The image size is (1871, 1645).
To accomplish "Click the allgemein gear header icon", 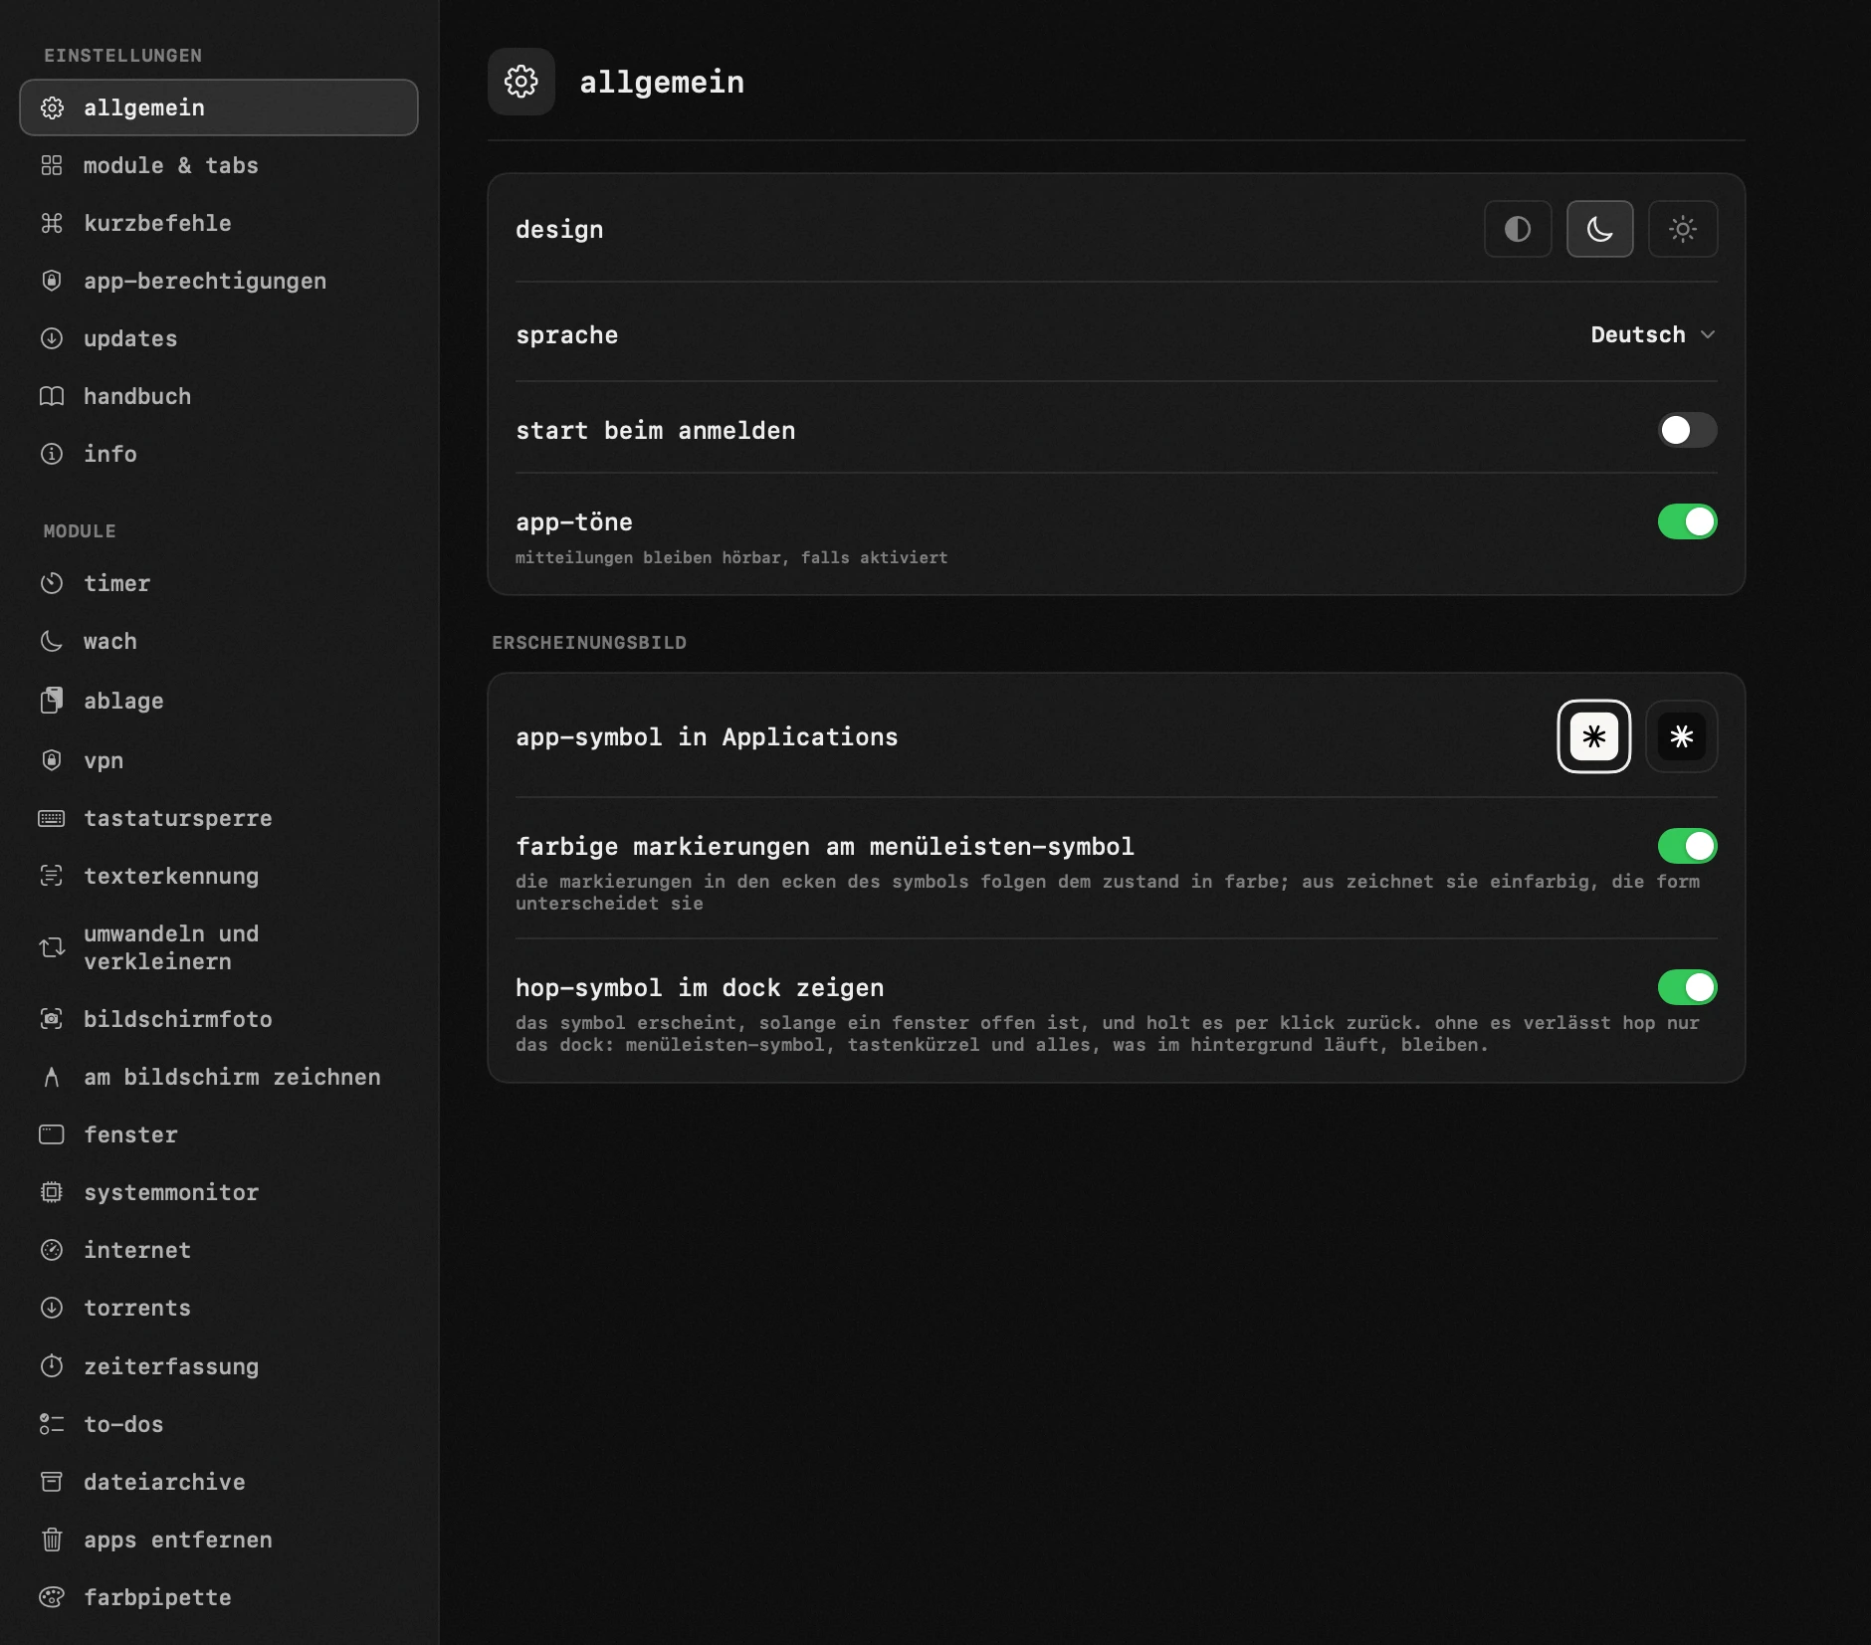I will tap(521, 82).
